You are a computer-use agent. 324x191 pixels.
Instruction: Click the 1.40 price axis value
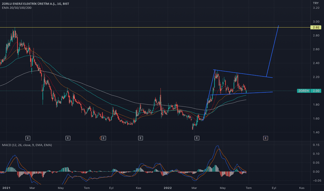[316, 132]
